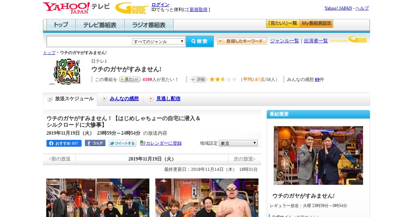The height and width of the screenshot is (217, 413).
Task: Expand the 登録したキーワード dropdown
Action: coord(242,41)
